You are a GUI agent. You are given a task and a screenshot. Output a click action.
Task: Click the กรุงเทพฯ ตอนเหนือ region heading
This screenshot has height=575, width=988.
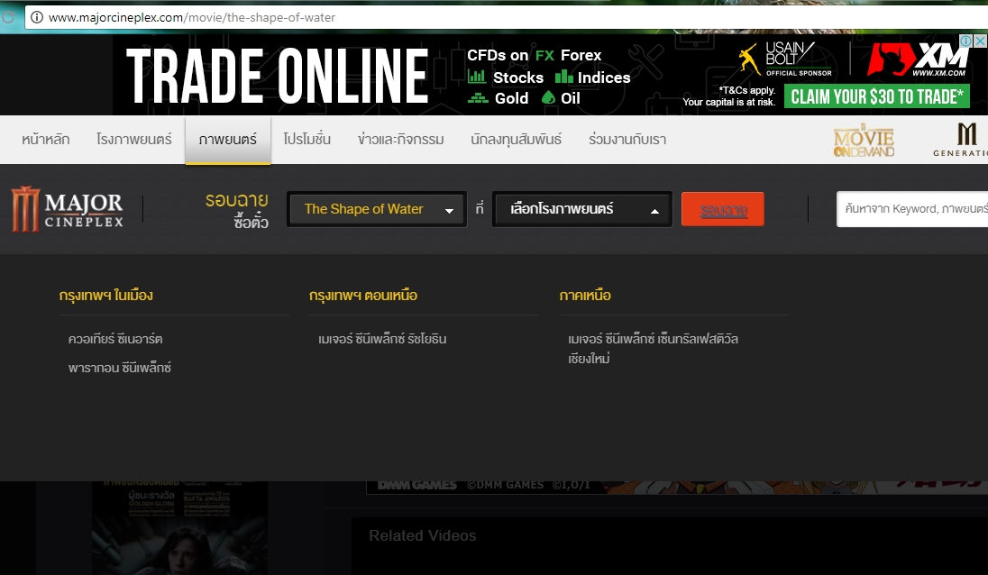coord(363,296)
